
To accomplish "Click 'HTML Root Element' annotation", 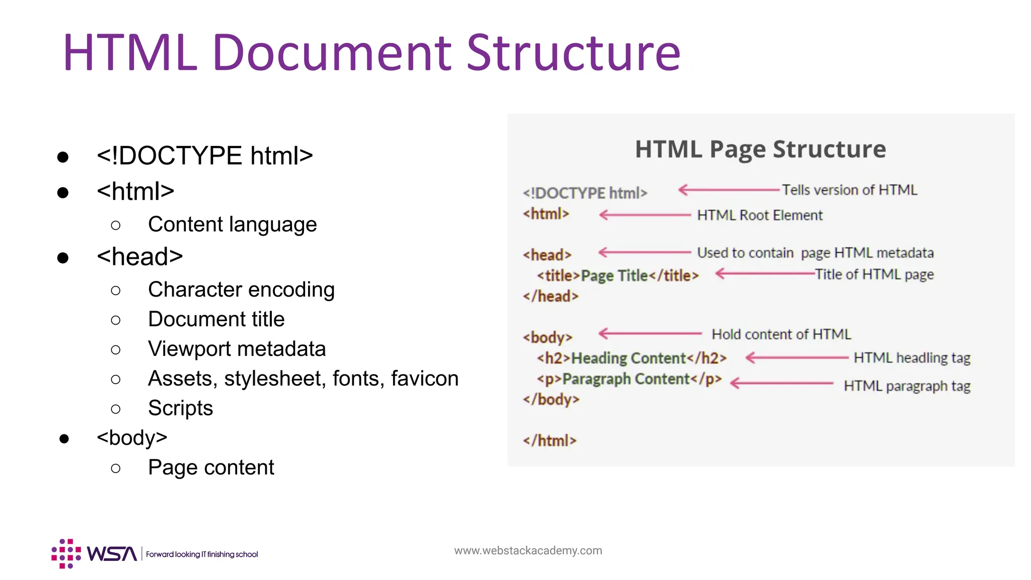I will [760, 215].
